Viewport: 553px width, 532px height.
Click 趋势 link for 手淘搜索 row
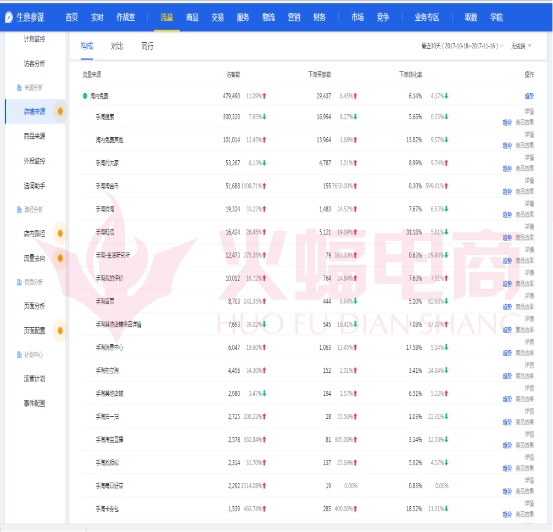[507, 122]
